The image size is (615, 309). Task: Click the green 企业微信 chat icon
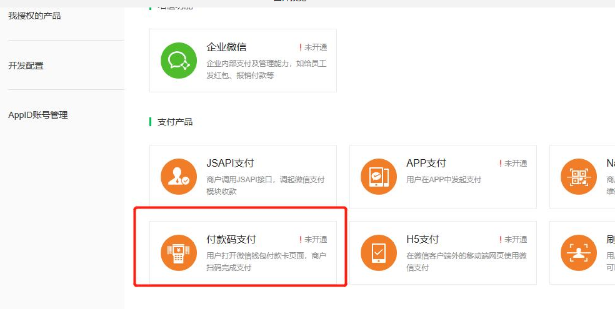tap(179, 61)
